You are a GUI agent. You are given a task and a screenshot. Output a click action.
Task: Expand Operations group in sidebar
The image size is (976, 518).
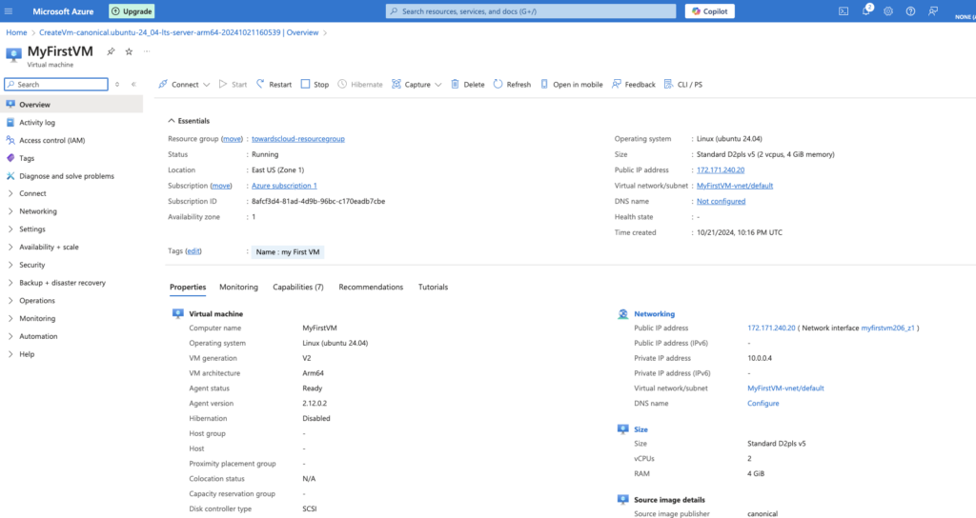tap(37, 300)
